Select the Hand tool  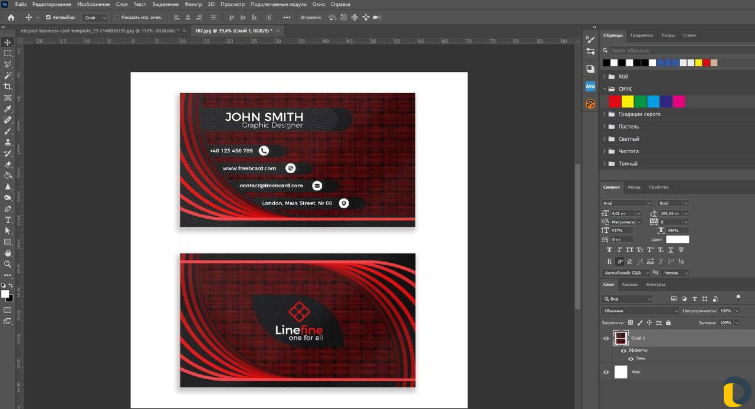(8, 253)
